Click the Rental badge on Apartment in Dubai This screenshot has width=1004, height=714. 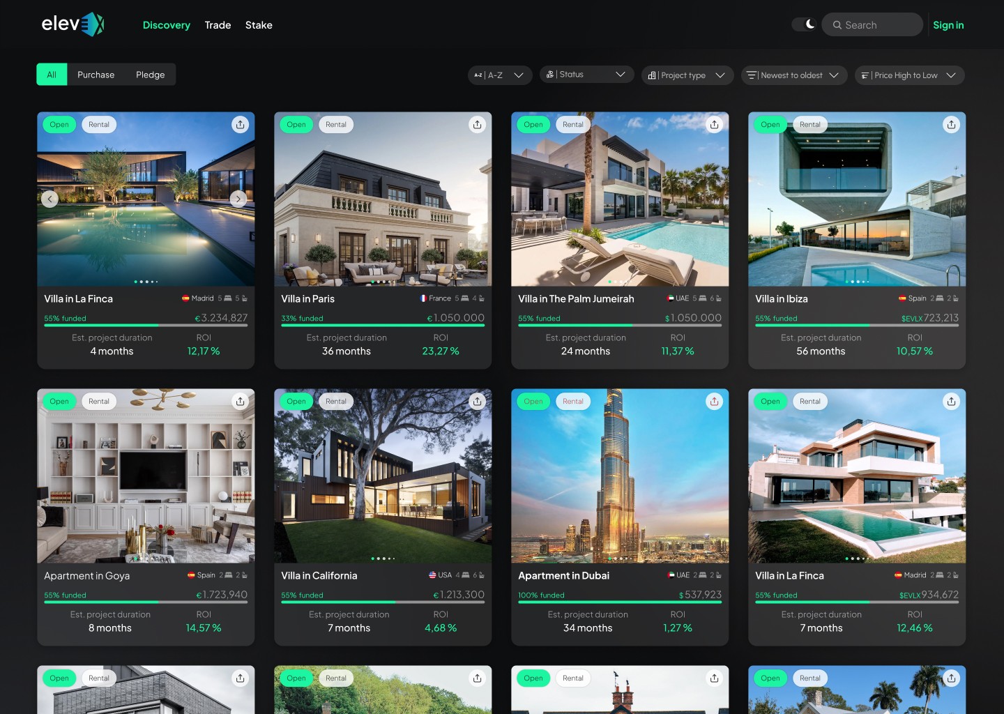click(573, 402)
